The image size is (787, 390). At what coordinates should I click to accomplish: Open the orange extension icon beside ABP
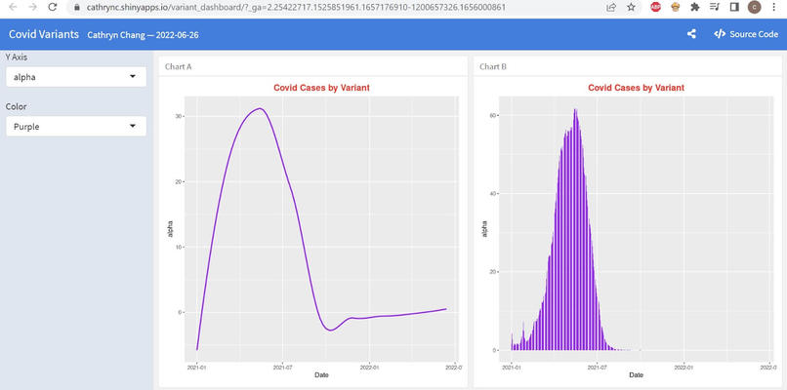click(x=675, y=7)
